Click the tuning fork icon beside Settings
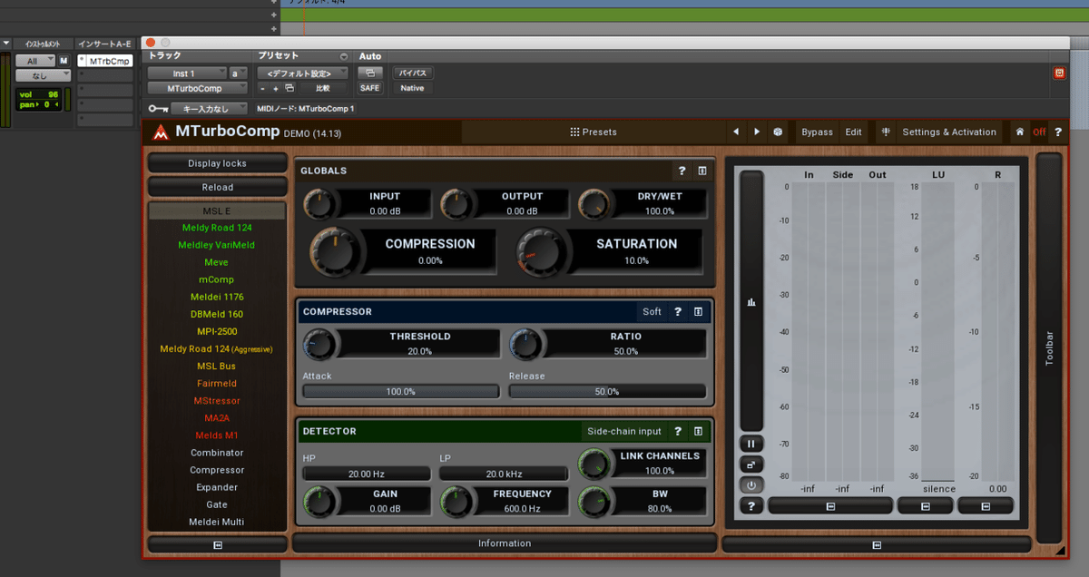Viewport: 1089px width, 577px height. 885,132
